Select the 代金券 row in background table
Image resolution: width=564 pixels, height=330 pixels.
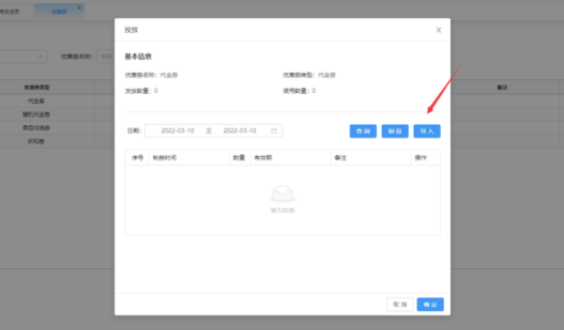click(x=36, y=101)
